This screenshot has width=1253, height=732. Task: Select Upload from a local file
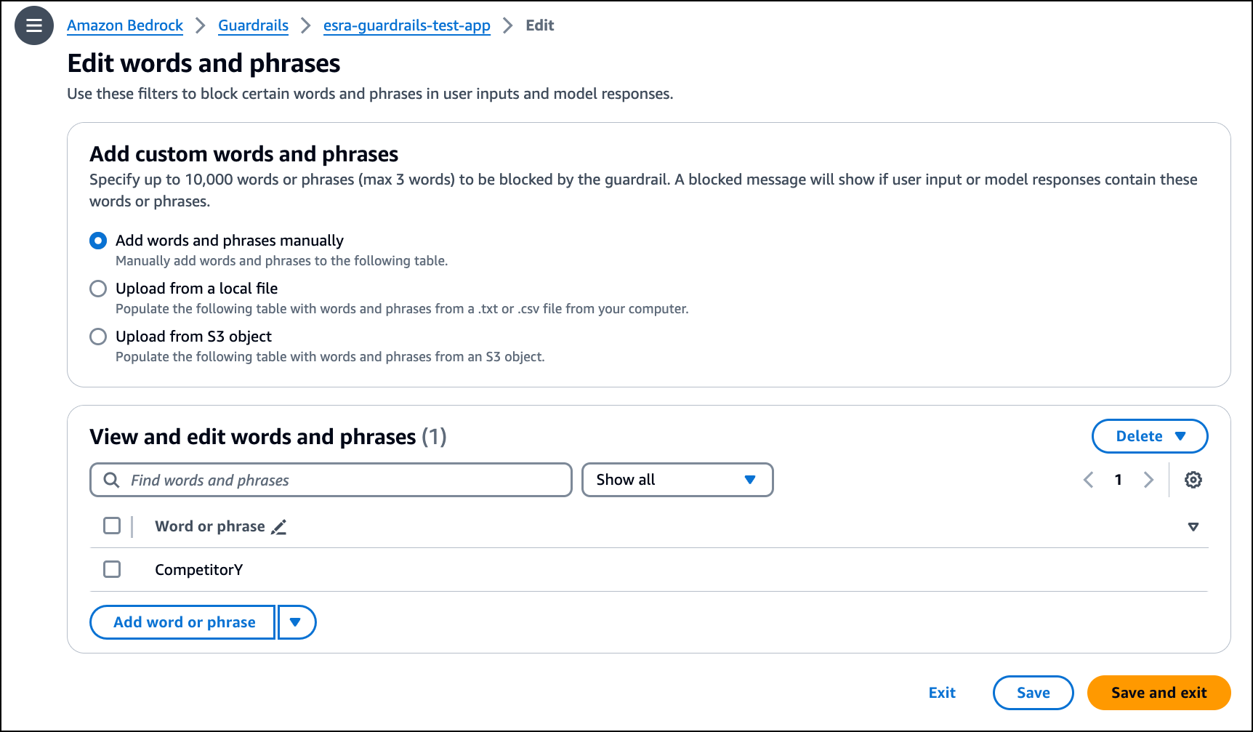98,289
